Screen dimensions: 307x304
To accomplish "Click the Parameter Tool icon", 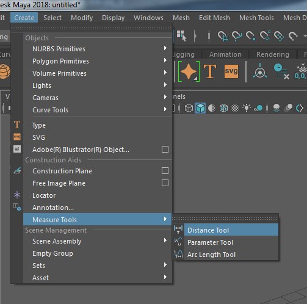I will [178, 242].
